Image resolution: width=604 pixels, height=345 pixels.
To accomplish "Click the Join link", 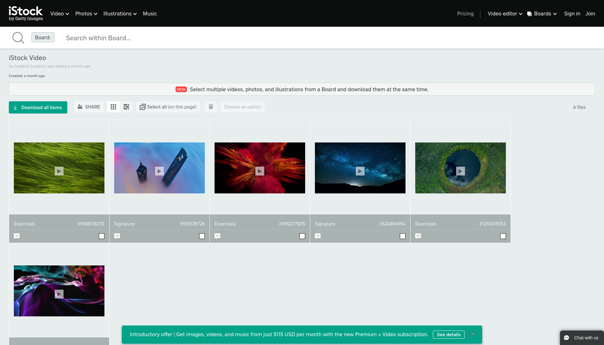I will [590, 14].
